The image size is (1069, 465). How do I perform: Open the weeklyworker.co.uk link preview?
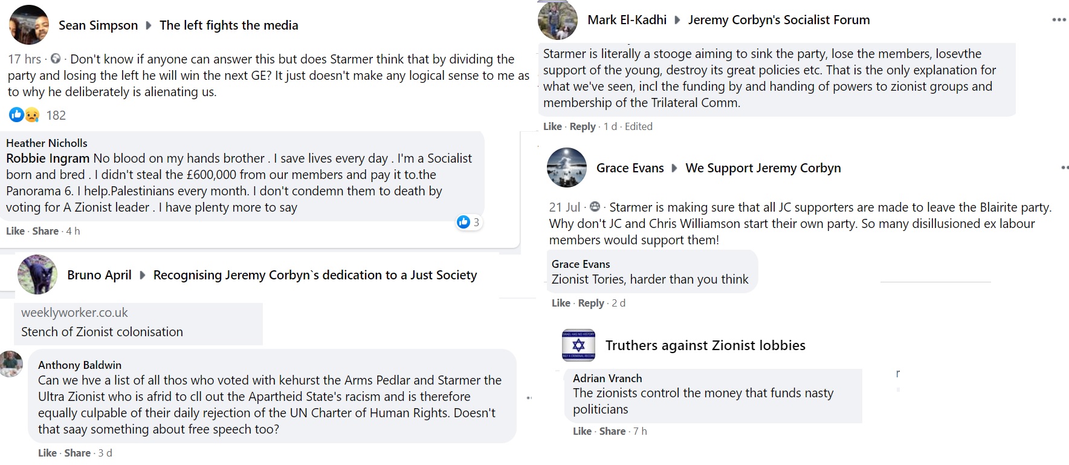pyautogui.click(x=138, y=323)
